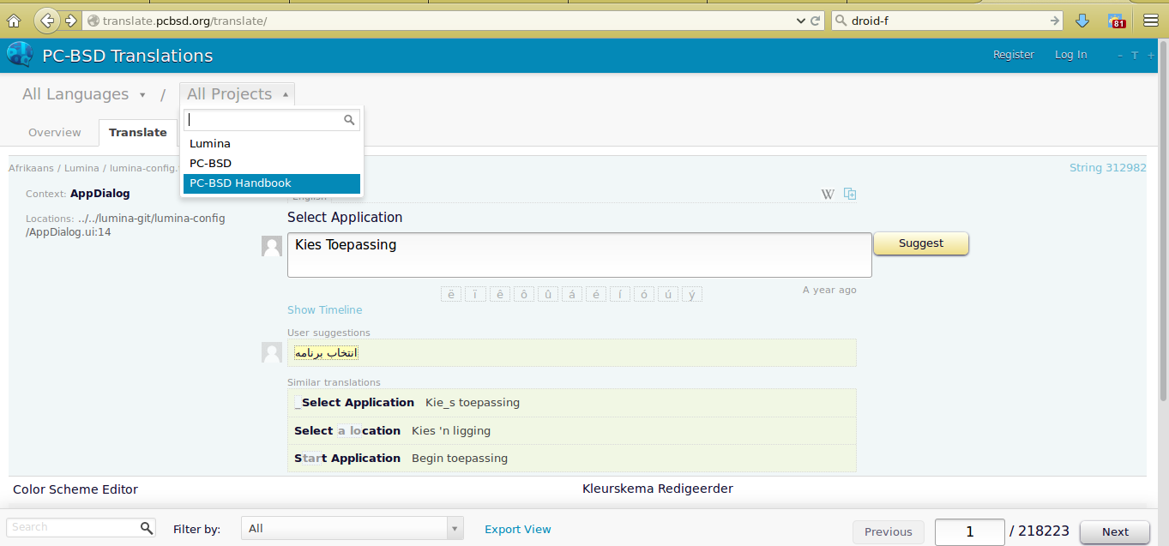Click the PC-BSD Translations site title

(x=128, y=56)
